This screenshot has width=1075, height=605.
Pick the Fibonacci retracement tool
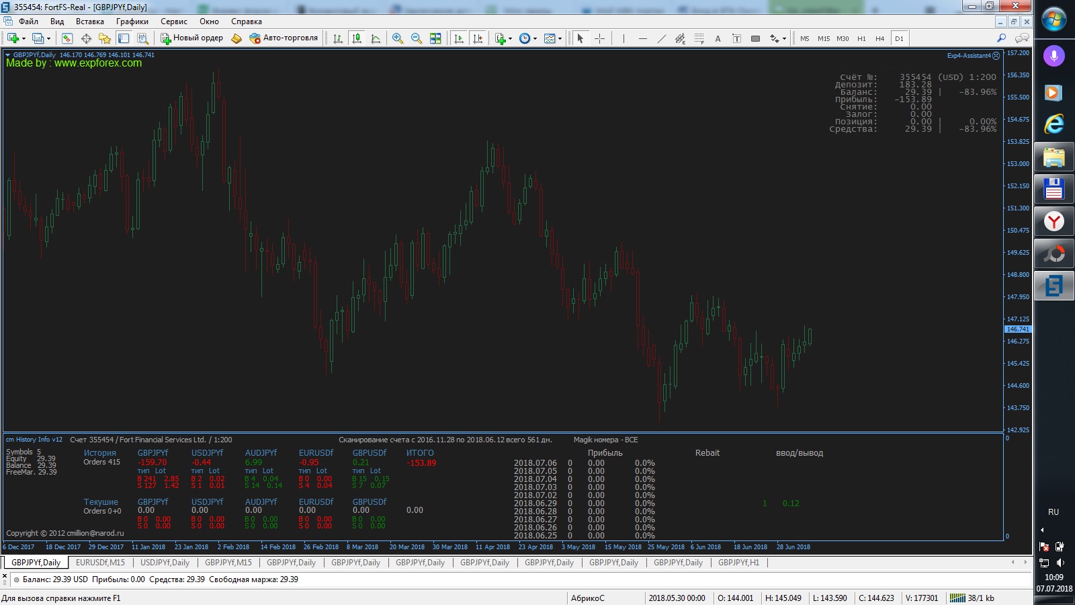pyautogui.click(x=699, y=38)
